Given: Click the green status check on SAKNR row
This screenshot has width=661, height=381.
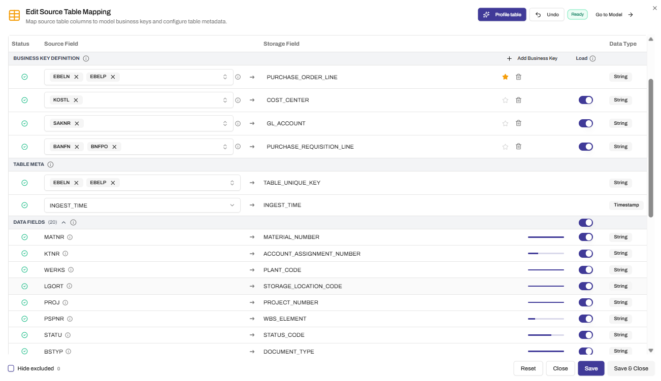Looking at the screenshot, I should [x=24, y=123].
